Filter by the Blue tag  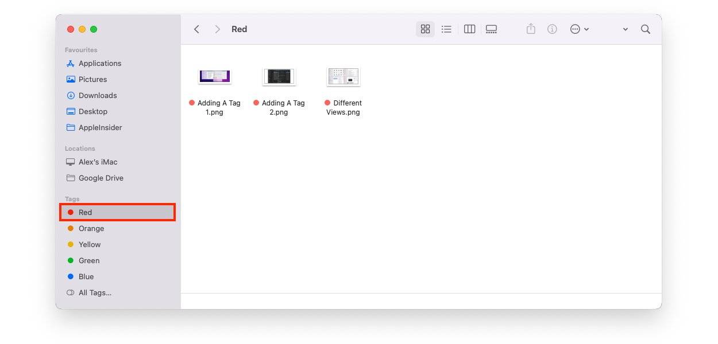click(x=86, y=276)
